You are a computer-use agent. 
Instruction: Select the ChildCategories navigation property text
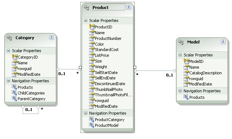point(31,93)
